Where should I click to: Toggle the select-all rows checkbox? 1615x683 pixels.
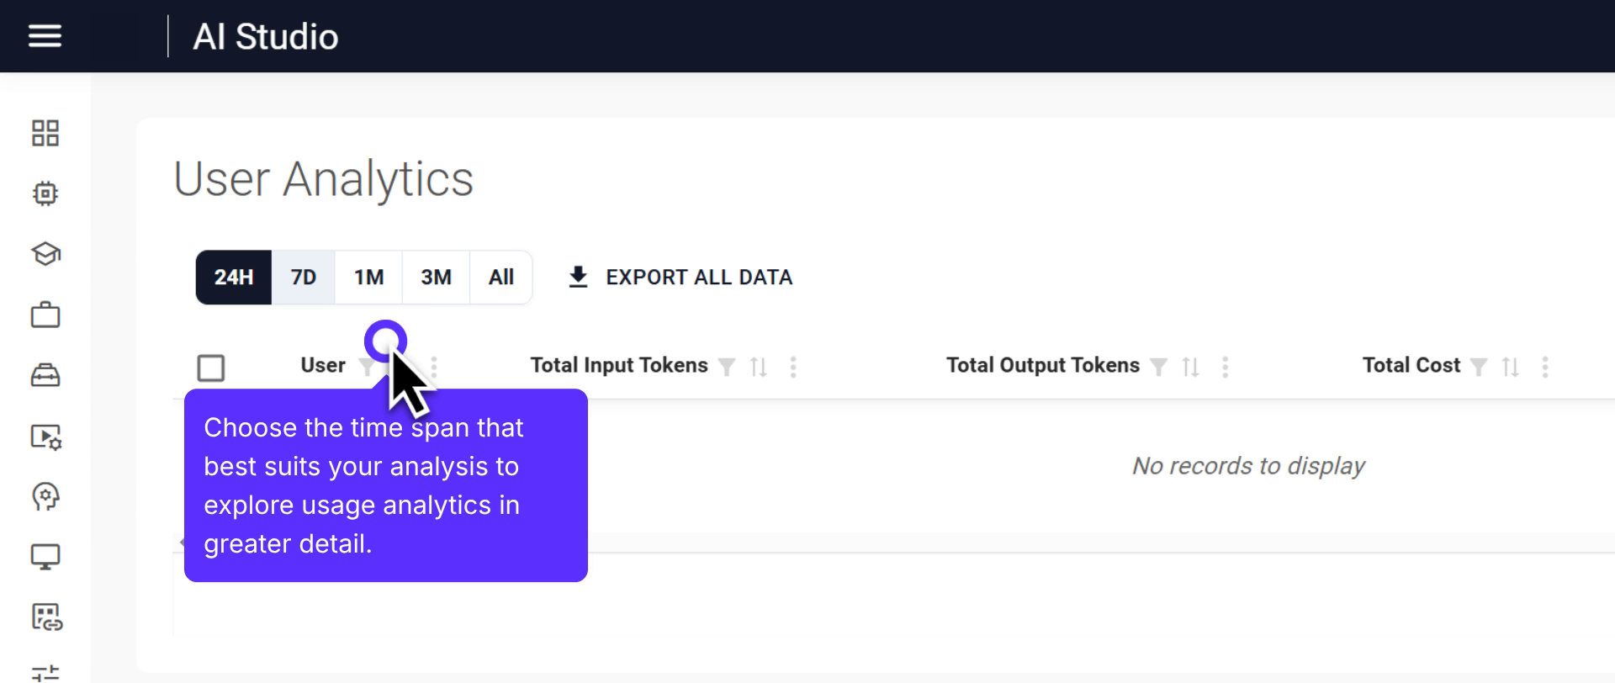tap(211, 368)
